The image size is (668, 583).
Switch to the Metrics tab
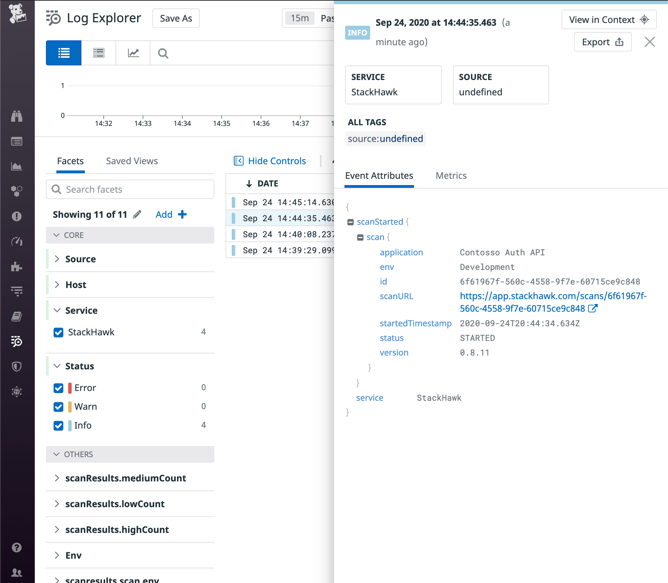(x=451, y=176)
